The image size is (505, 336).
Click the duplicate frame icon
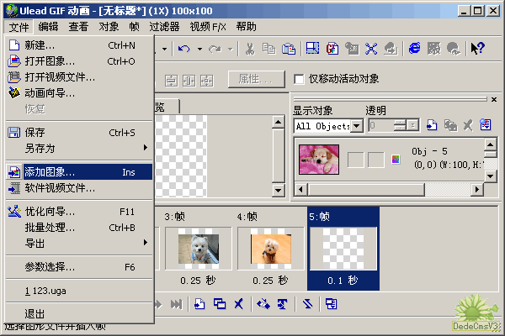click(x=220, y=304)
